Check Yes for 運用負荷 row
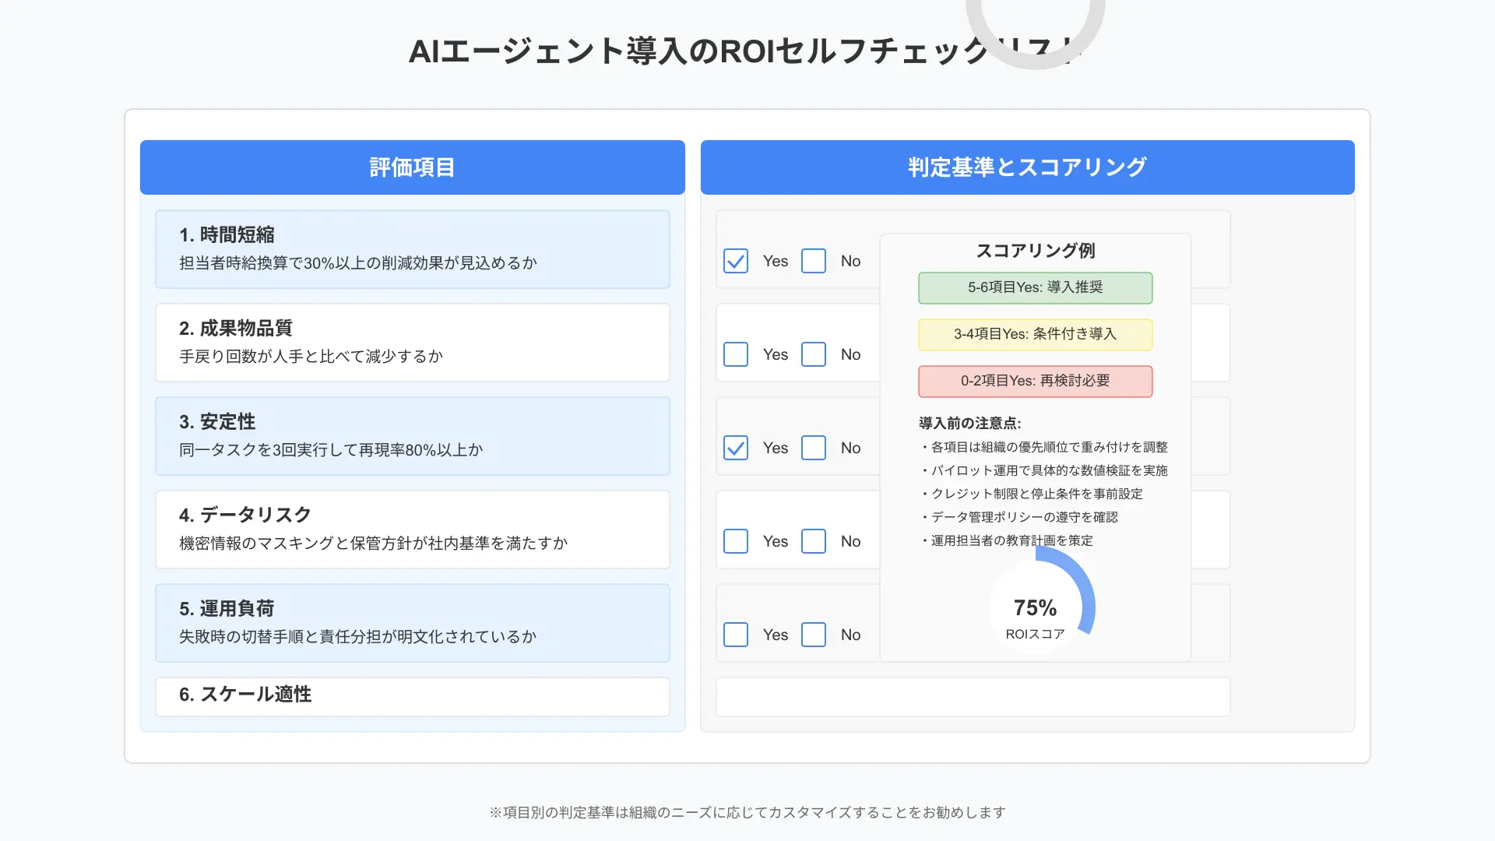Viewport: 1495px width, 841px height. (736, 635)
